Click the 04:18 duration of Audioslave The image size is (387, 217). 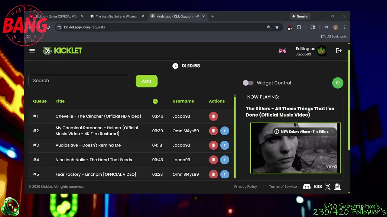click(157, 145)
